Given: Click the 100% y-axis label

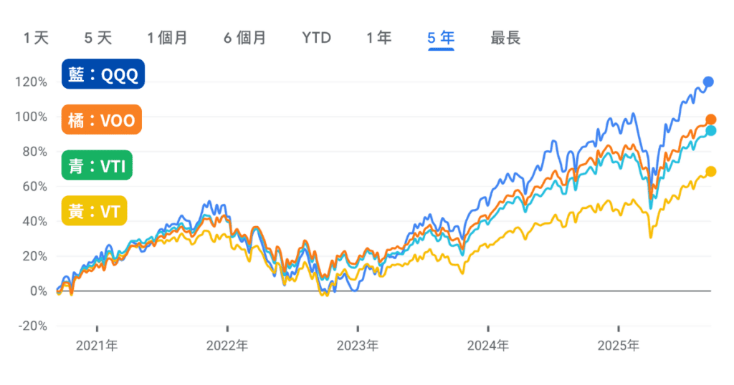Looking at the screenshot, I should pos(31,117).
